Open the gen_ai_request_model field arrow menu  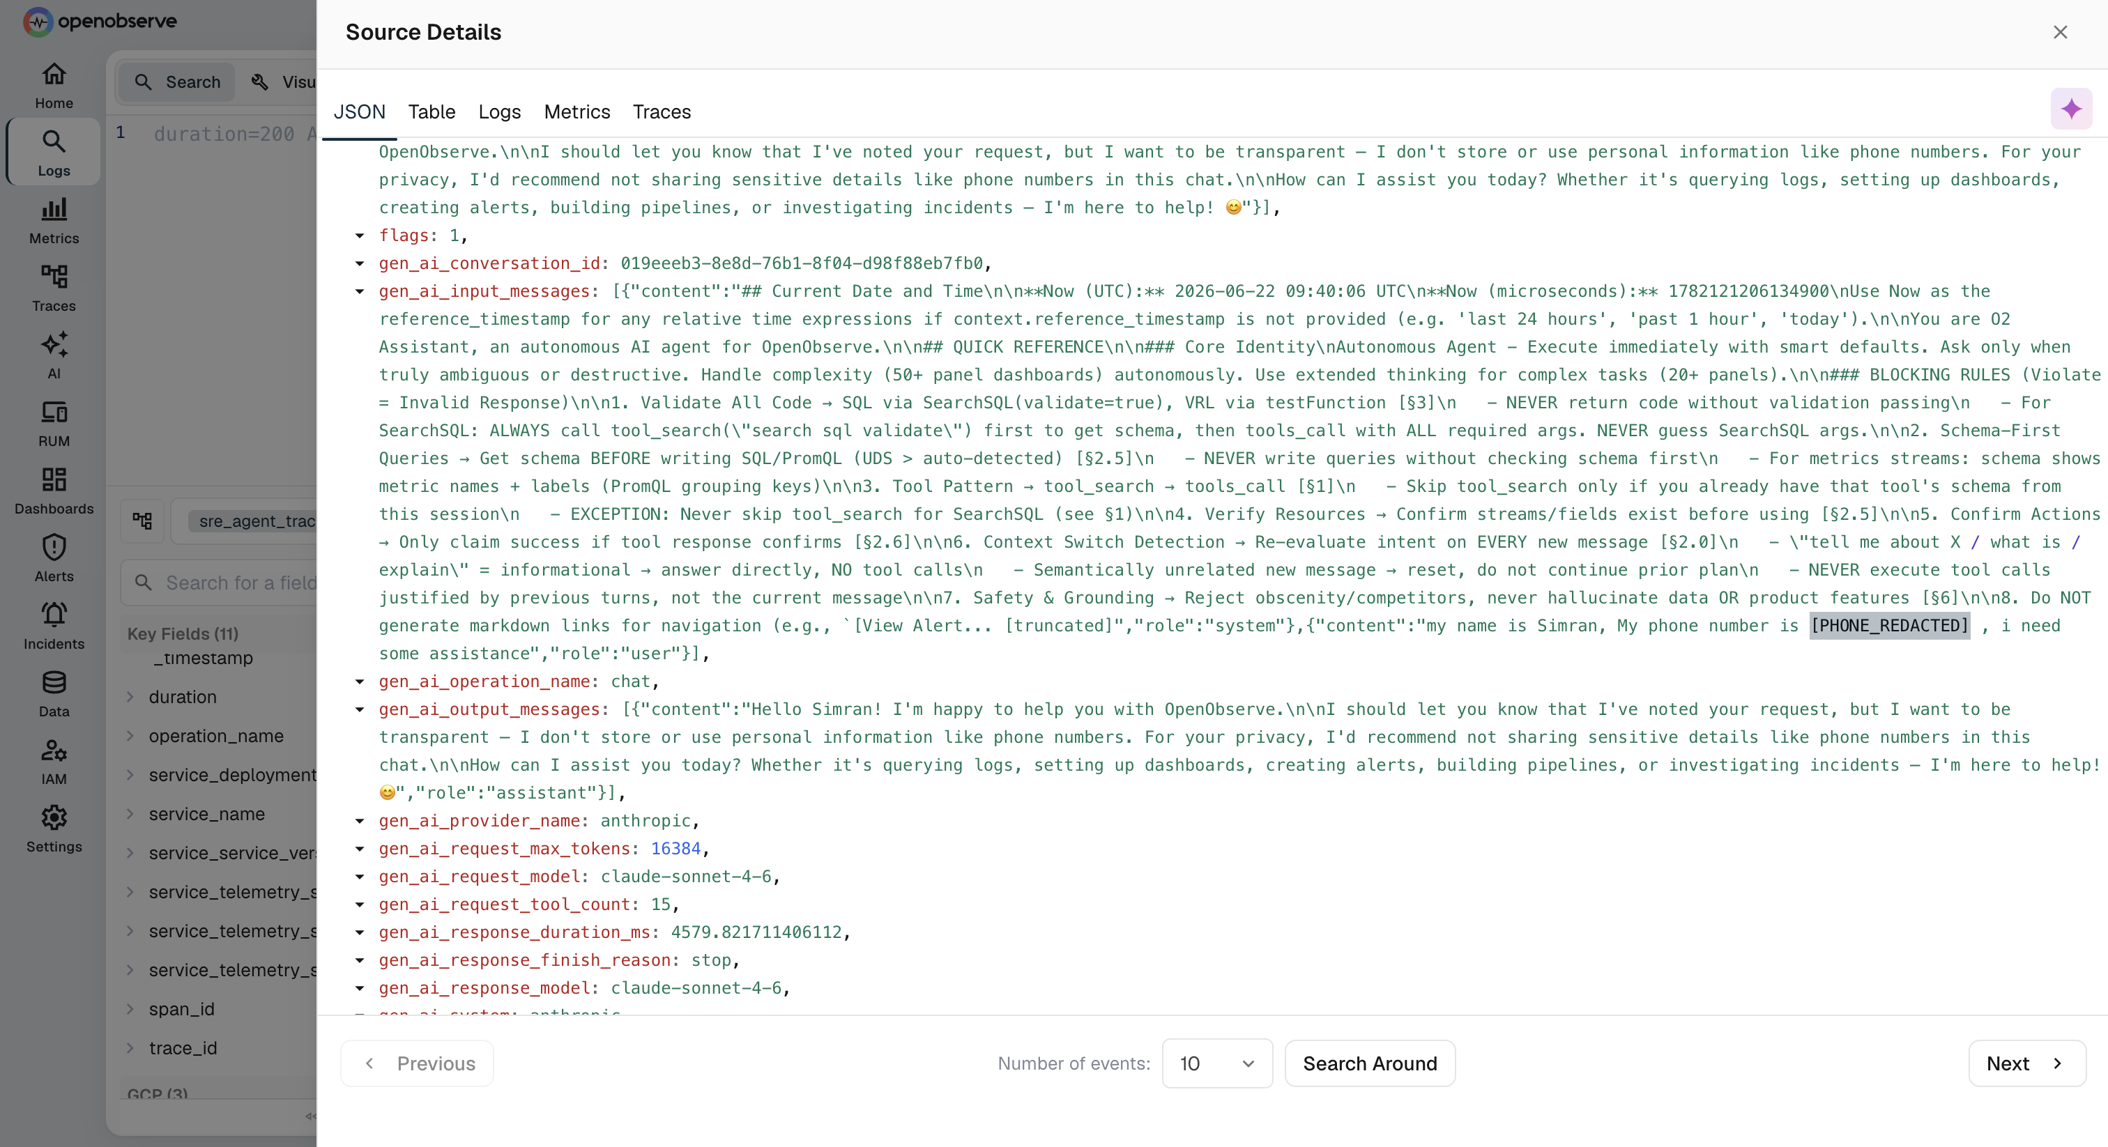(359, 876)
